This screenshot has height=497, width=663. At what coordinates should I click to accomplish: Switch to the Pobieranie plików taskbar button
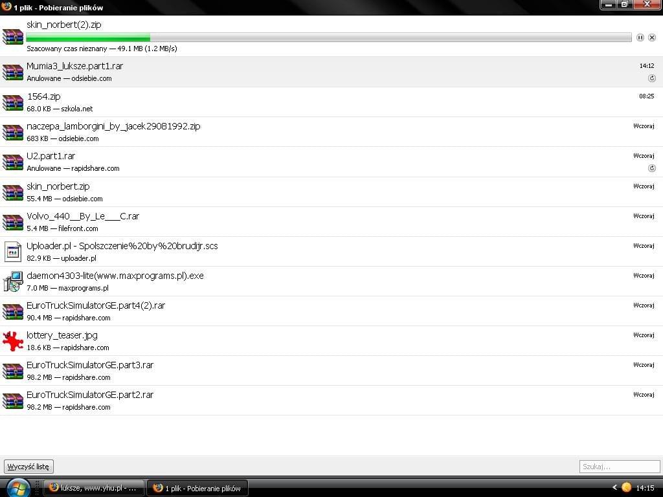coord(197,488)
